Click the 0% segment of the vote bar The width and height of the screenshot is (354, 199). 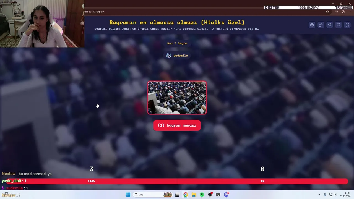point(262,181)
